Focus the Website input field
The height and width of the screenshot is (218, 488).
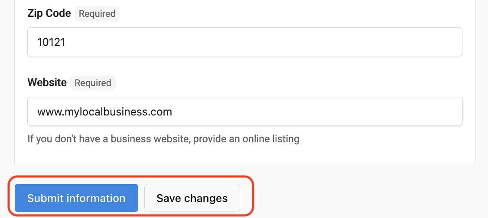point(244,111)
